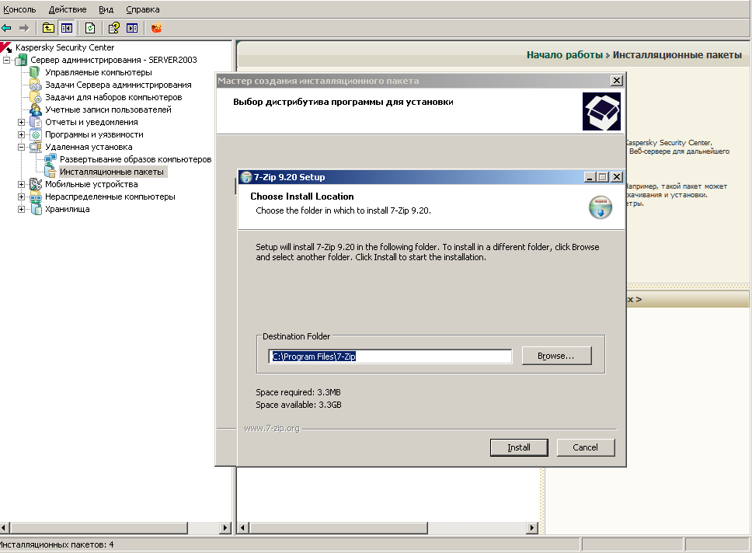This screenshot has width=752, height=553.
Task: Select Учетные записи пользователей tree row
Action: point(108,110)
